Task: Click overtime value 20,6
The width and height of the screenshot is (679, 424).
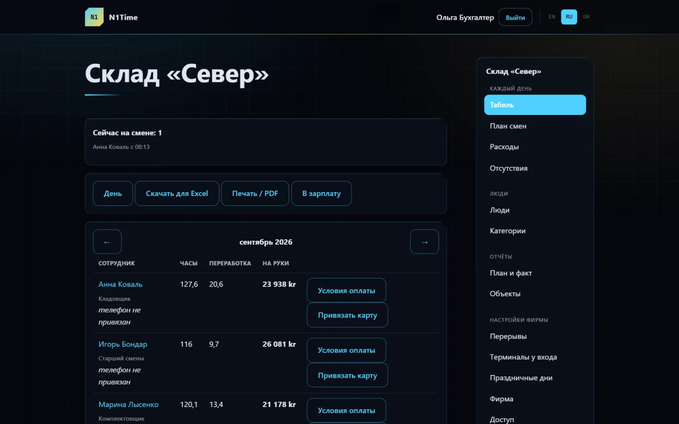Action: tap(216, 285)
